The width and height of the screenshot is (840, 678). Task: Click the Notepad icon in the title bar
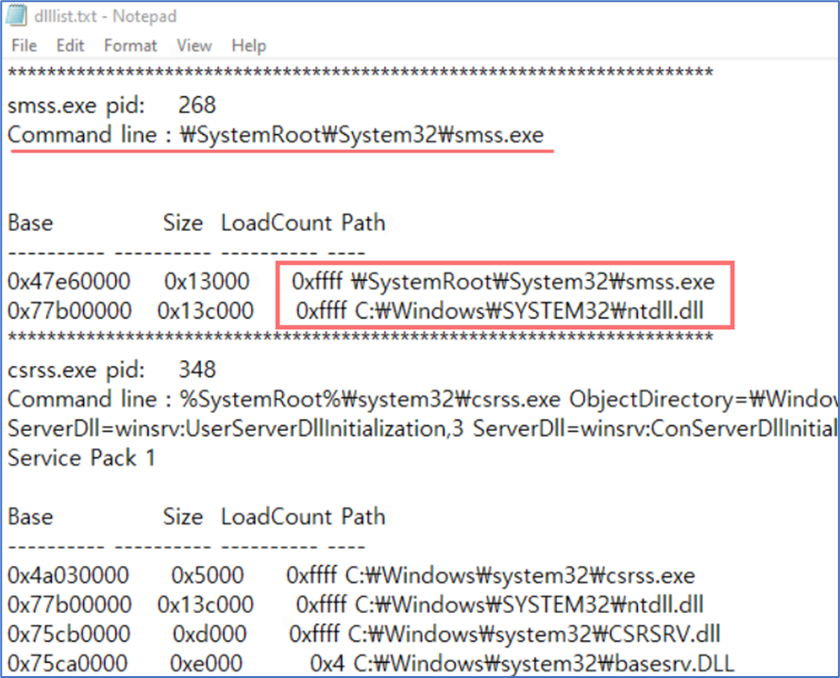15,15
